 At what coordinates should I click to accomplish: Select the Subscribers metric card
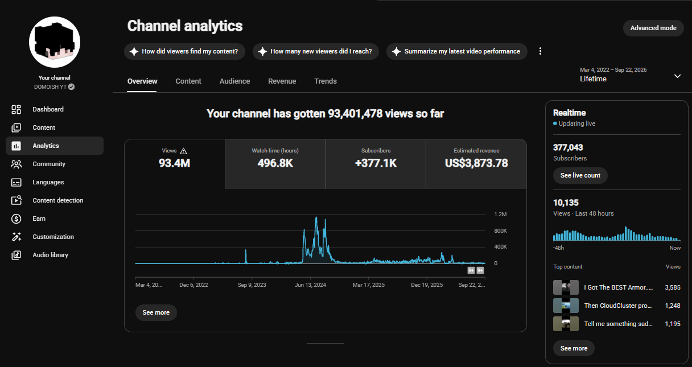click(x=376, y=164)
